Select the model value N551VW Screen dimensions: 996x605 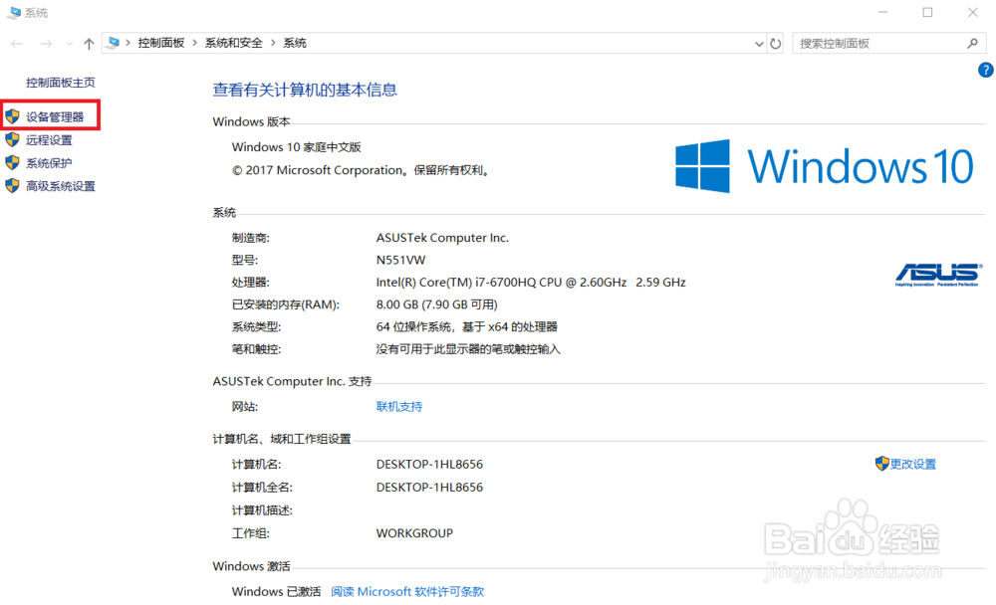point(400,261)
